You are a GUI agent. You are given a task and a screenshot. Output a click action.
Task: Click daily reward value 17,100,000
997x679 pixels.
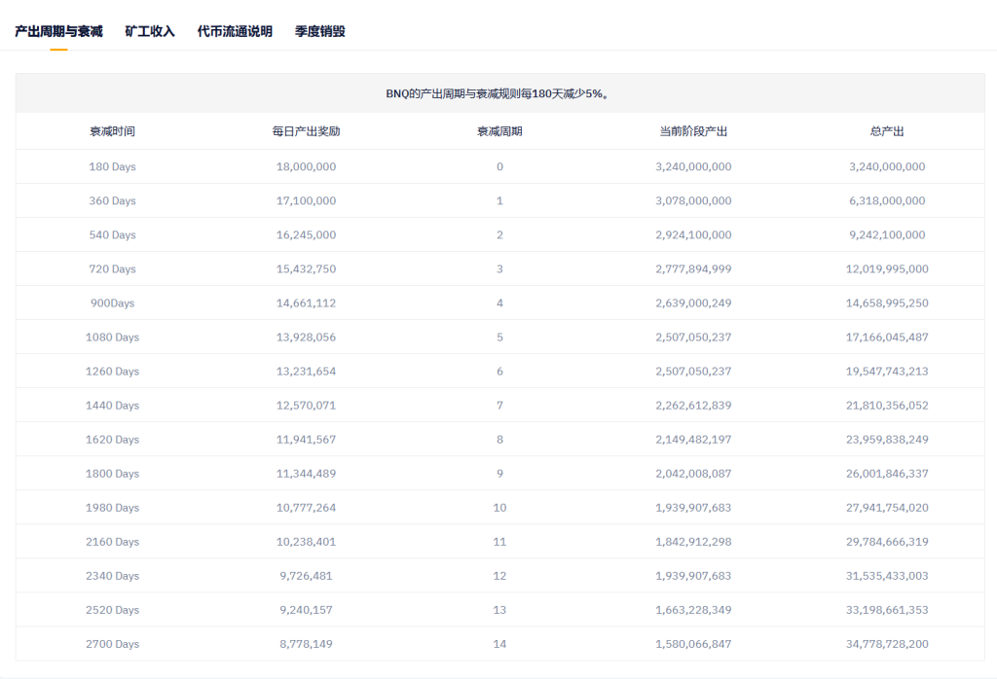[x=306, y=200]
